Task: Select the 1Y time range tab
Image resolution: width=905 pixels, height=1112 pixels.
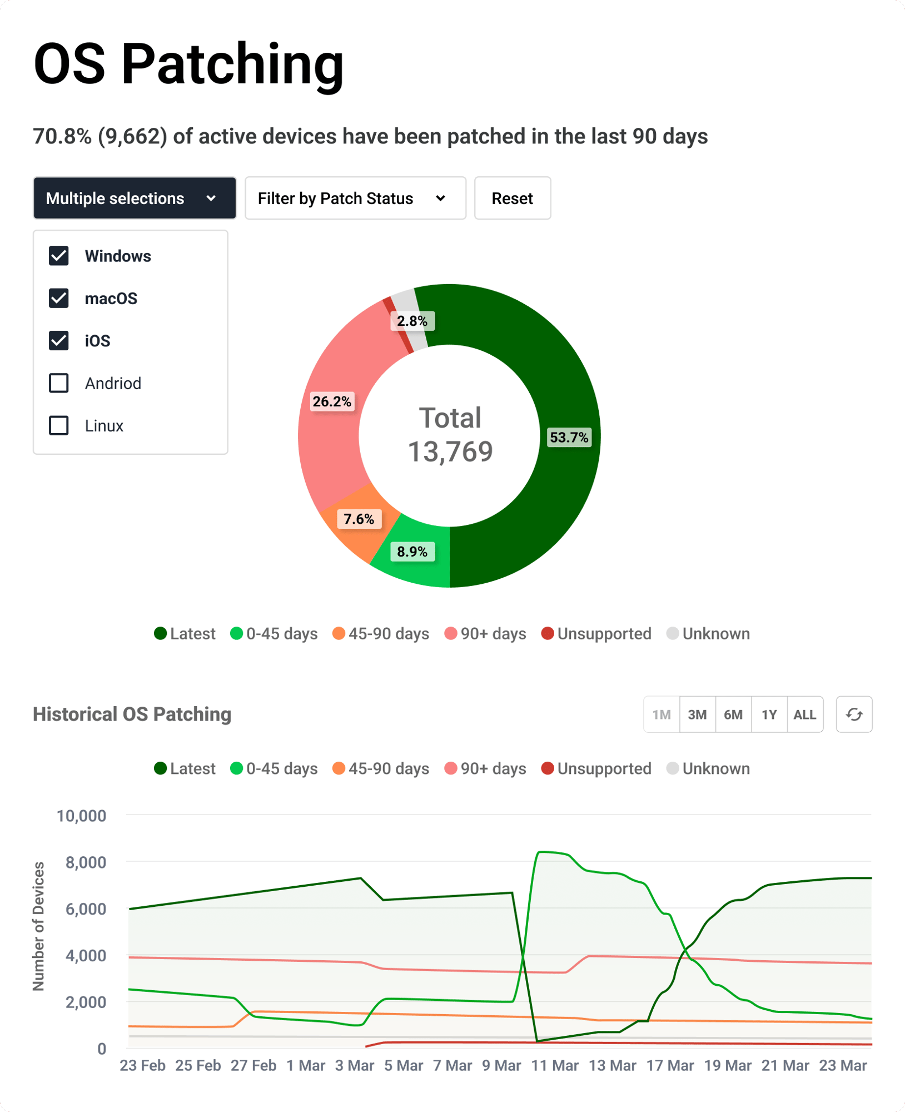Action: [x=769, y=714]
